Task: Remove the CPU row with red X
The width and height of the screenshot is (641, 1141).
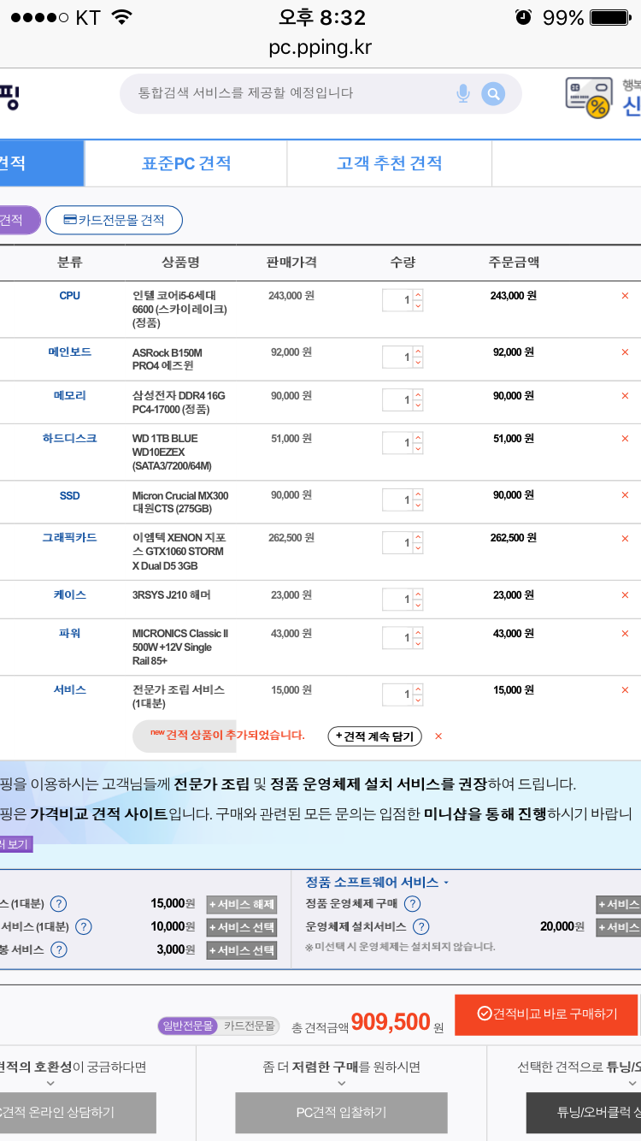Action: tap(625, 296)
